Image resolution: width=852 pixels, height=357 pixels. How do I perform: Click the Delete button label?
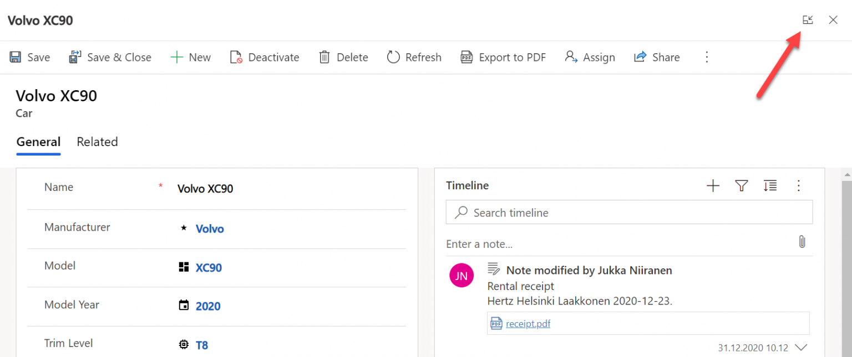(x=352, y=58)
